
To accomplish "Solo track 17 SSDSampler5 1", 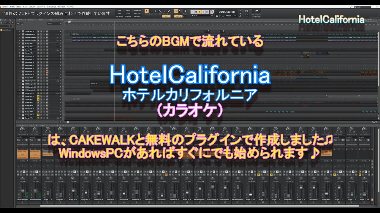I will (x=41, y=81).
